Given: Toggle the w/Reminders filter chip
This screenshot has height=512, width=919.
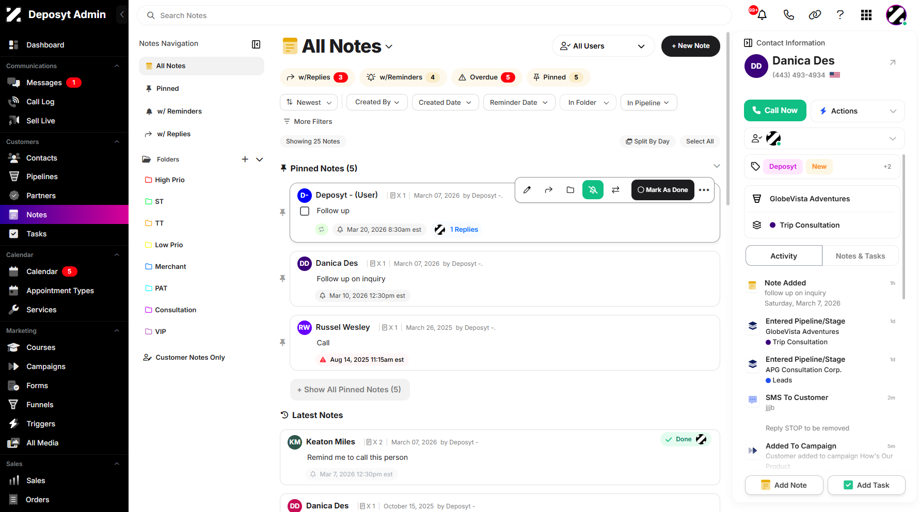Looking at the screenshot, I should pos(403,77).
